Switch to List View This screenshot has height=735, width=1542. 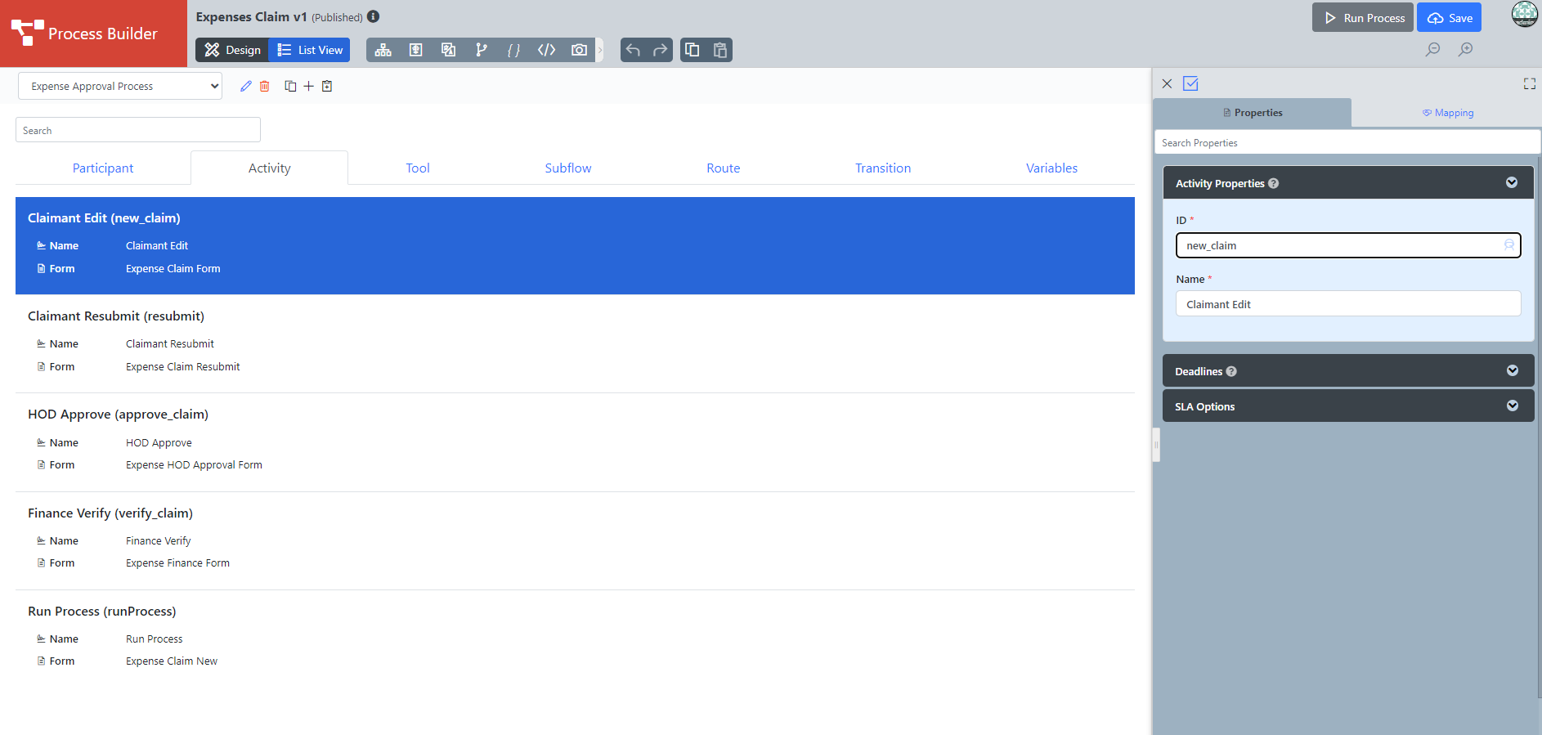pos(310,50)
